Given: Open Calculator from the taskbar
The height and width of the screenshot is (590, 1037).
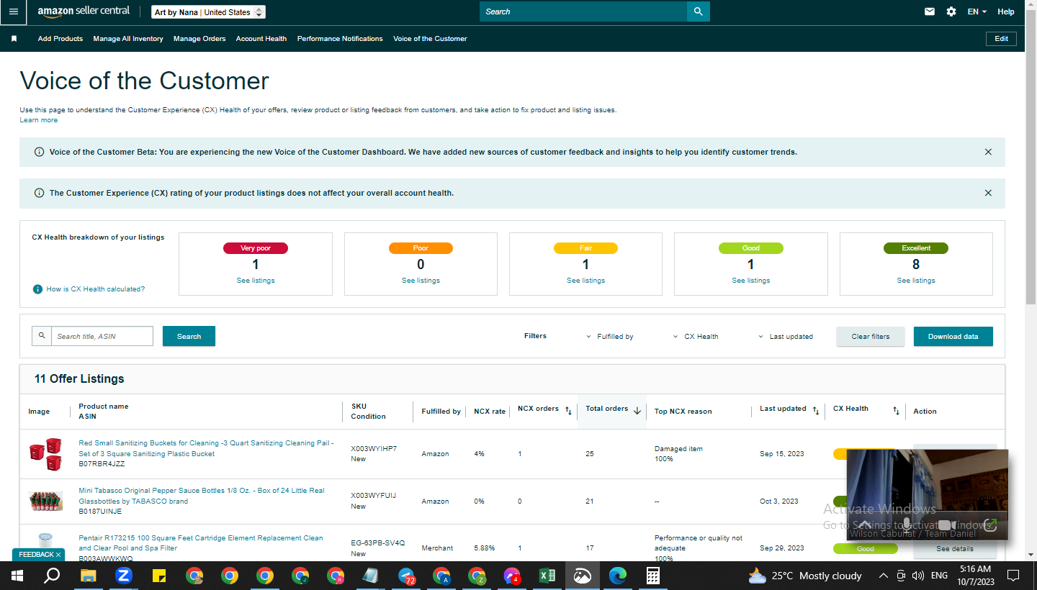Looking at the screenshot, I should (653, 576).
